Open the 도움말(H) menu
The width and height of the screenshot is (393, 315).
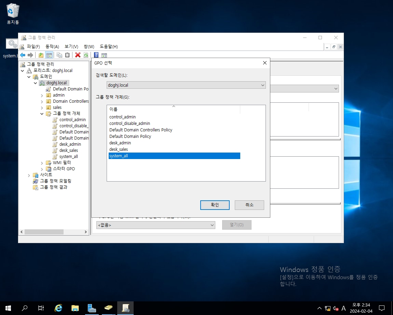tap(109, 46)
